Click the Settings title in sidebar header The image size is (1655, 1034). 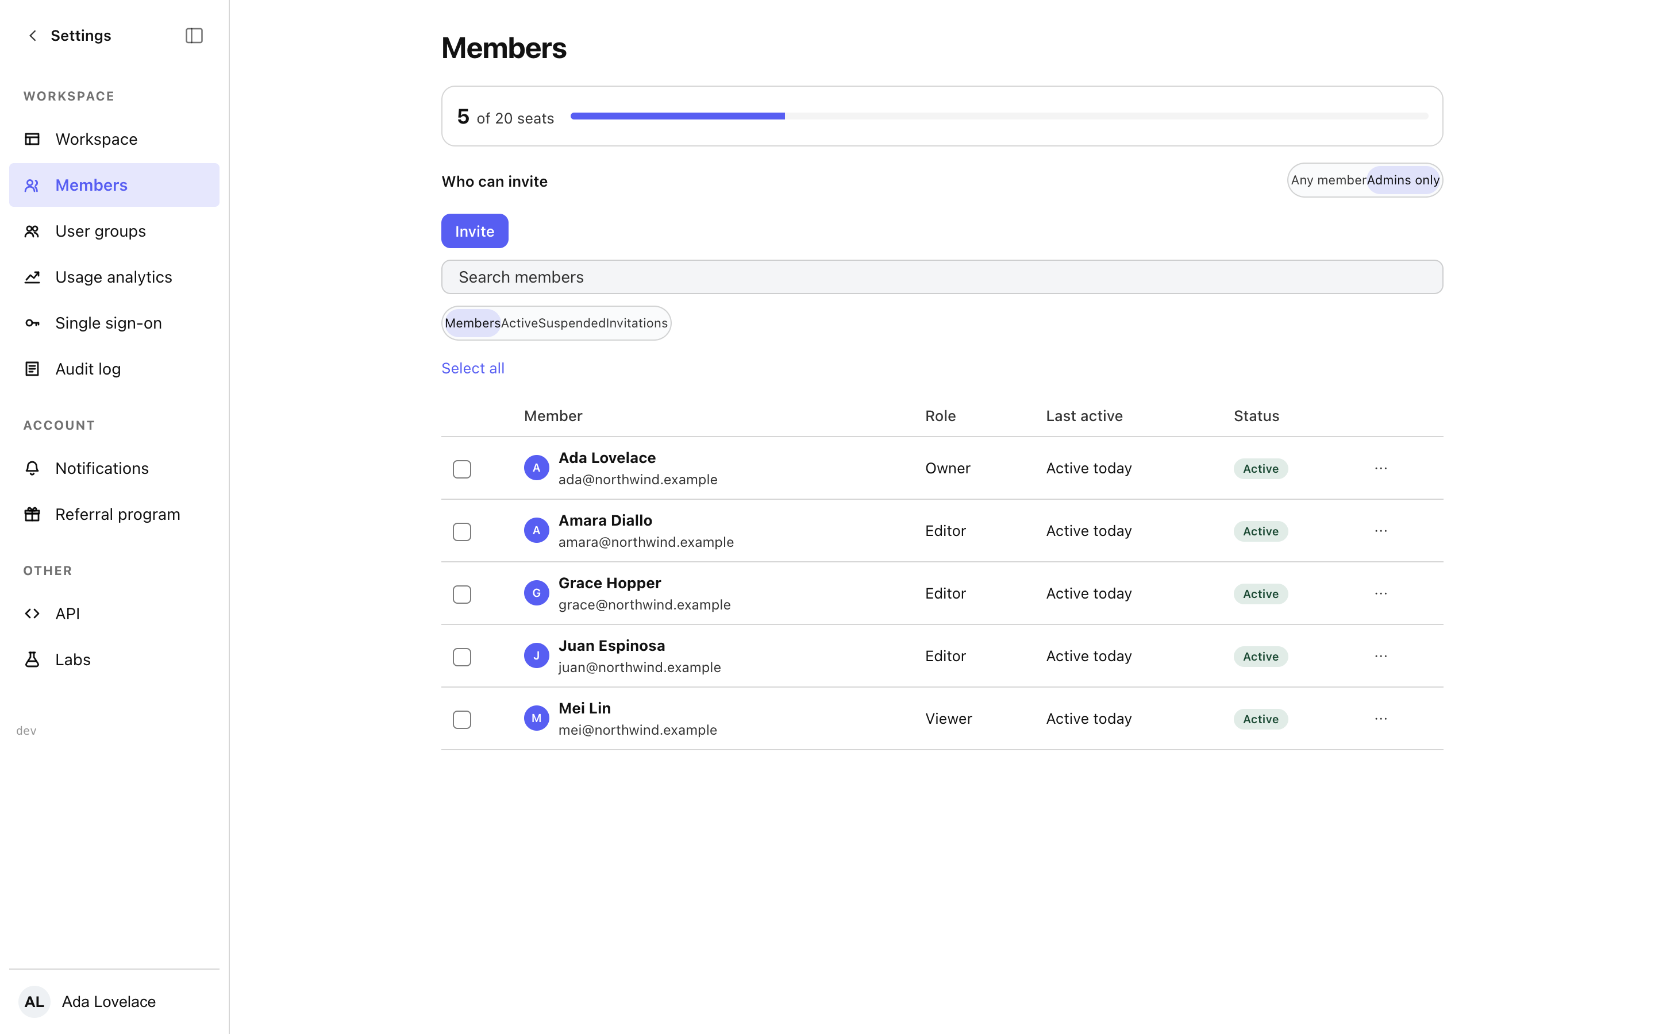(x=80, y=36)
